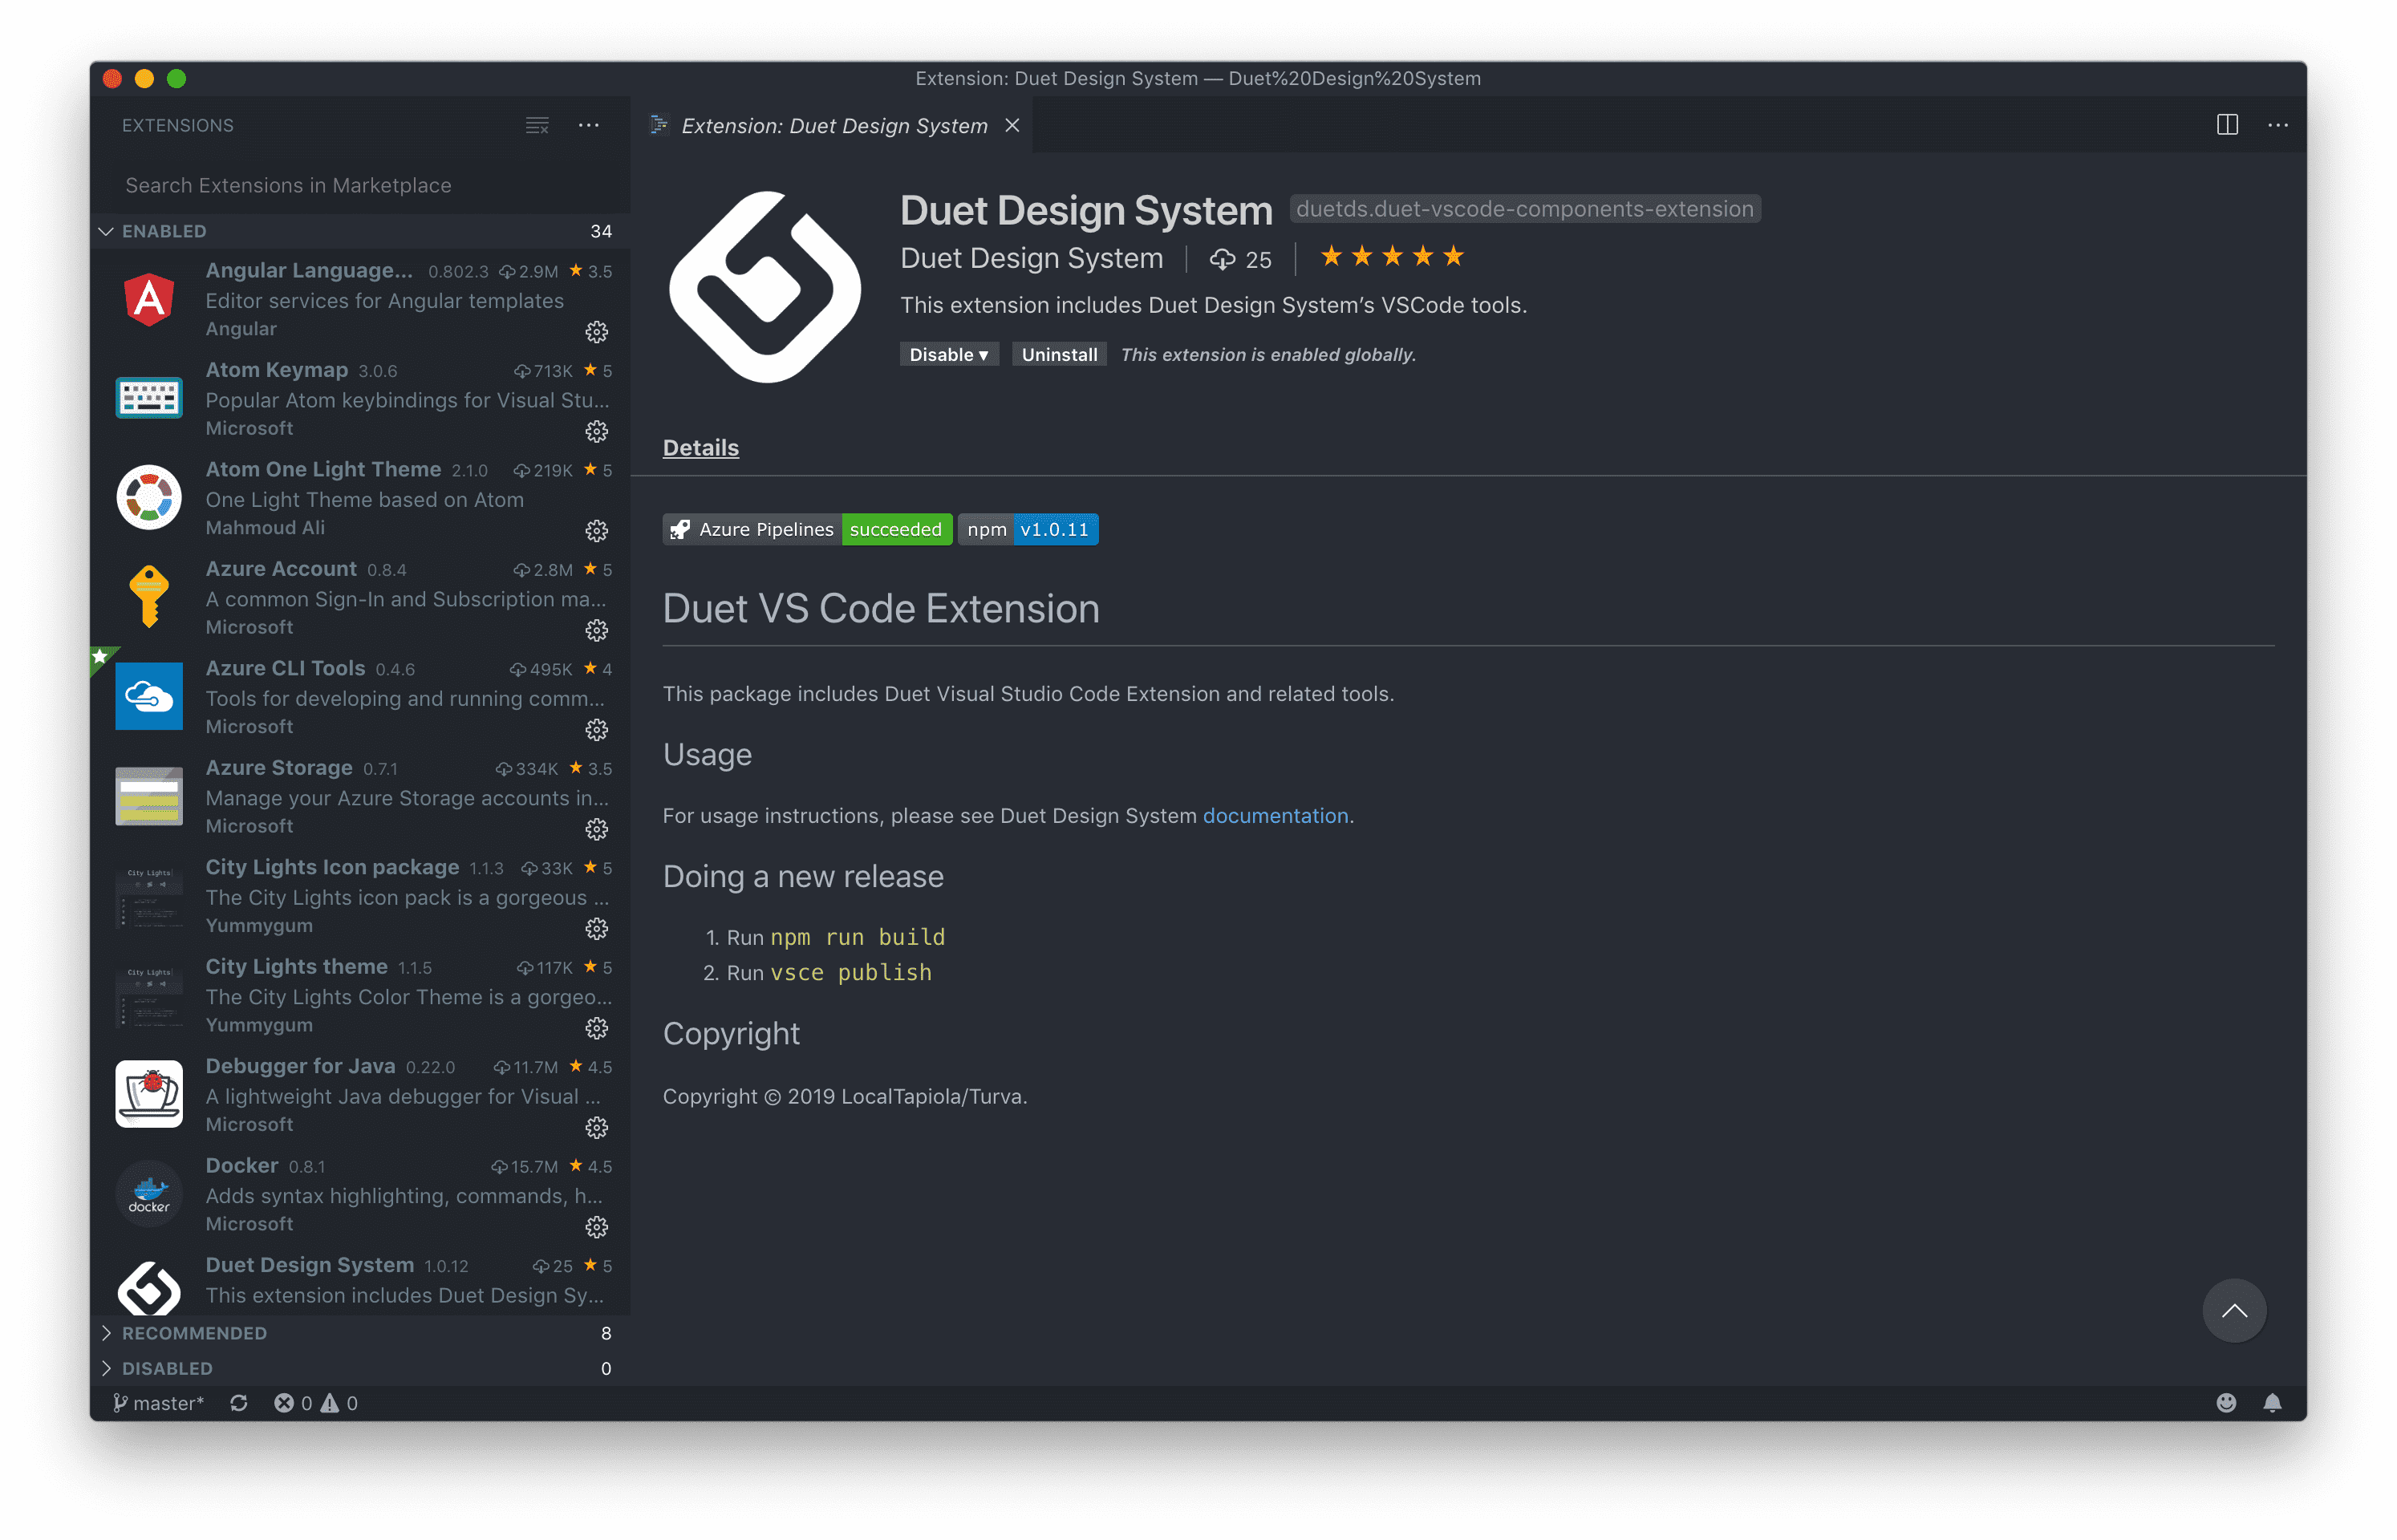
Task: Select City Lights theme extension in list
Action: pos(360,995)
